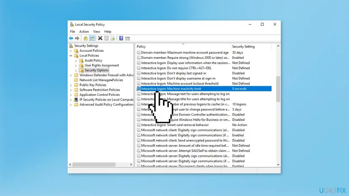This screenshot has height=196, width=349.
Task: Click tree pane scroll-left arrow
Action: pos(70,164)
